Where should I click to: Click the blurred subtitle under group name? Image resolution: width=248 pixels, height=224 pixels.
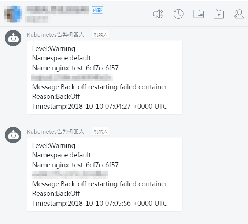[37, 20]
